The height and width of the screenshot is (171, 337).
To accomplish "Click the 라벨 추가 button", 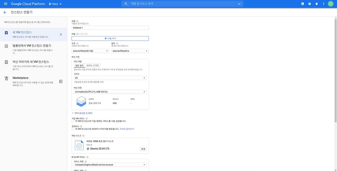I will [x=110, y=38].
